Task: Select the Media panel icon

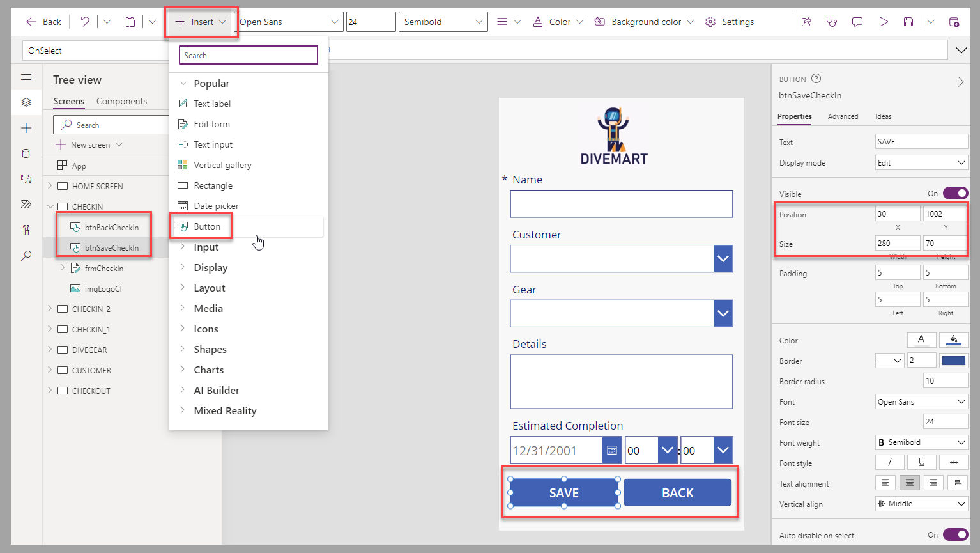Action: pyautogui.click(x=26, y=179)
